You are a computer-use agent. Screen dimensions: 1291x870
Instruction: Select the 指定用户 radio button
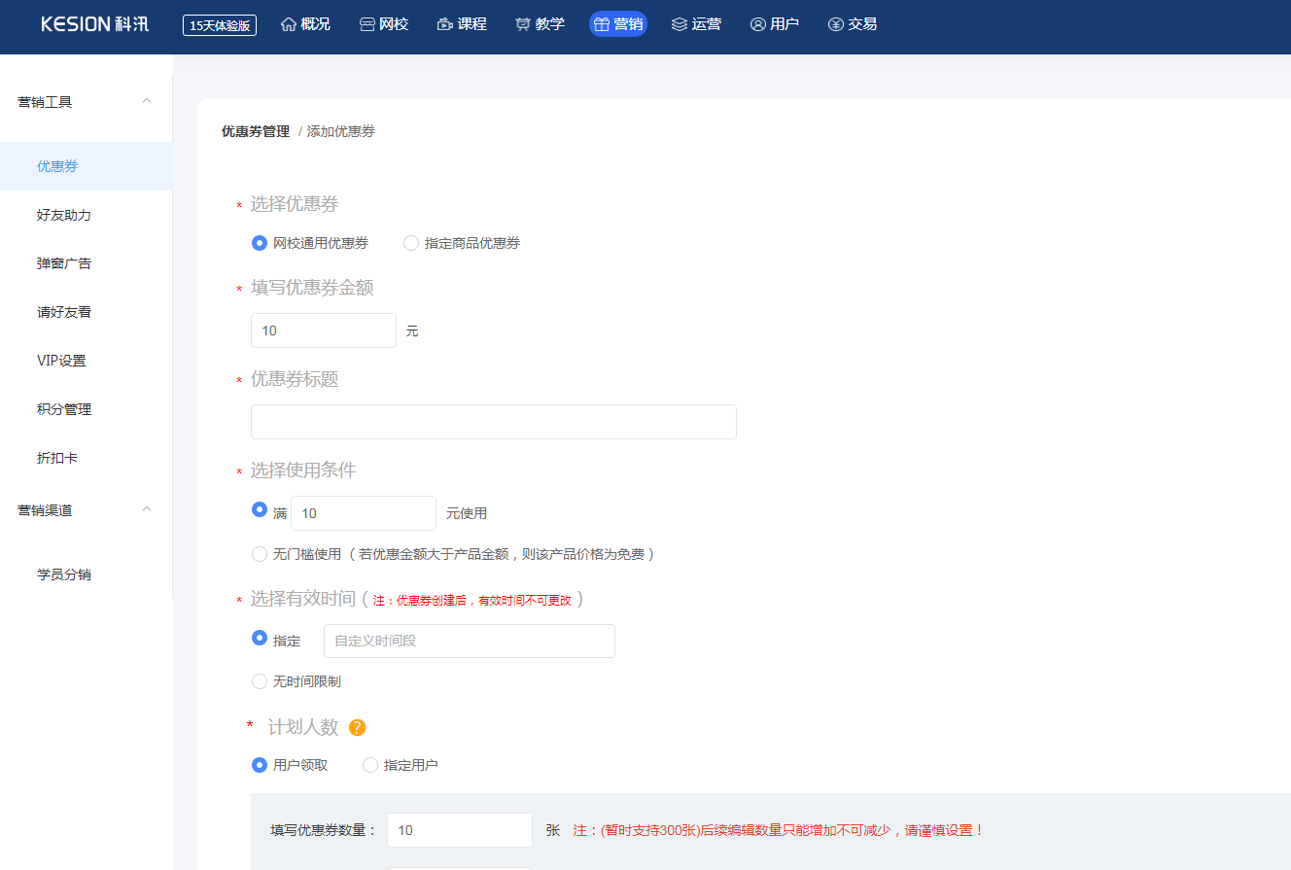[370, 765]
